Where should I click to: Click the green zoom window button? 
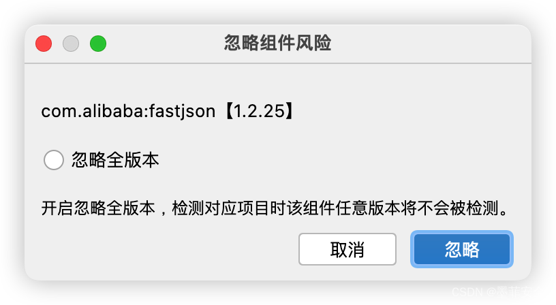[x=98, y=44]
